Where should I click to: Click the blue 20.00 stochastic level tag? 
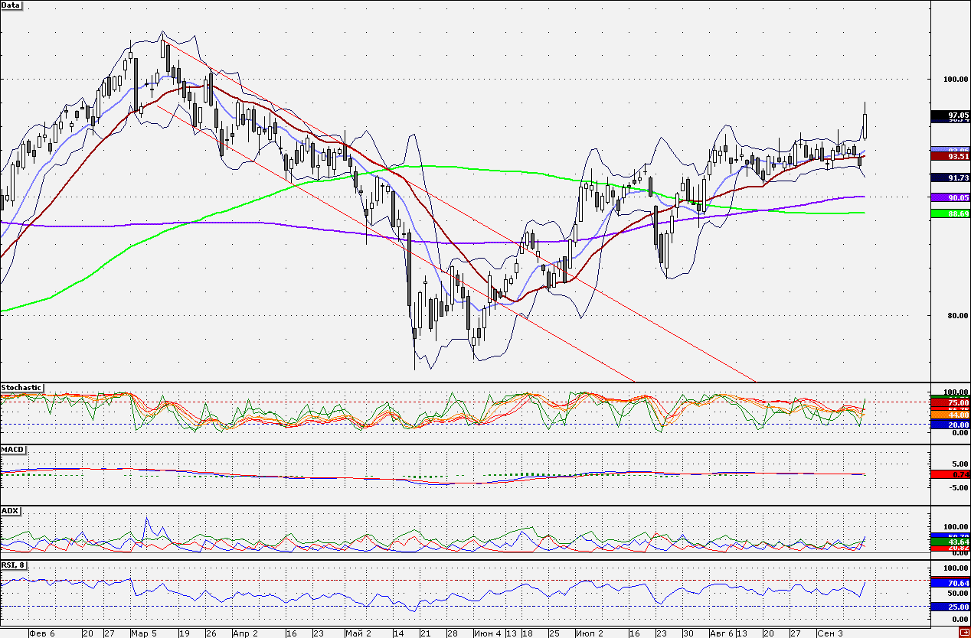(950, 425)
